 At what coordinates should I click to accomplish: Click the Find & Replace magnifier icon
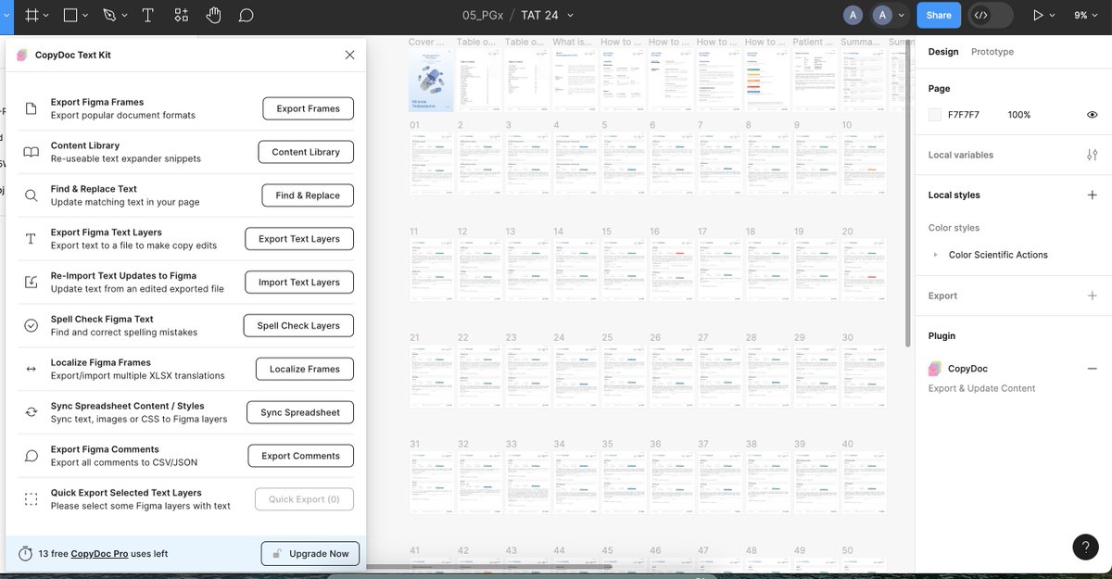[x=31, y=195]
